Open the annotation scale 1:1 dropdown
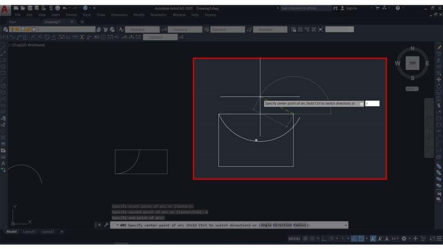The width and height of the screenshot is (443, 249). coord(394,238)
